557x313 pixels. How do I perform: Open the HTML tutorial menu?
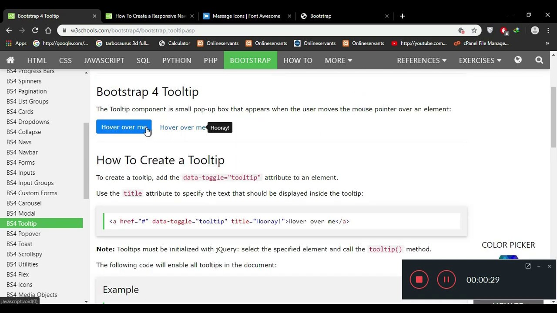(x=37, y=60)
